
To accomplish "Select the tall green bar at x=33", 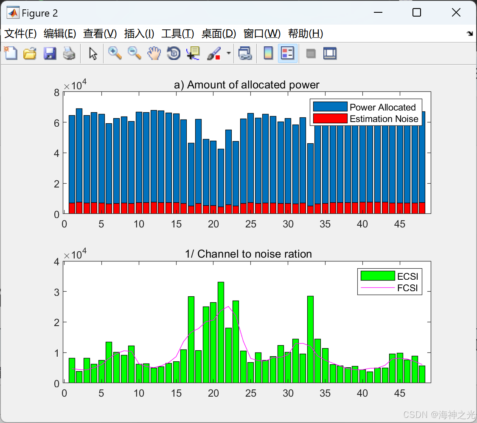I will [x=310, y=339].
